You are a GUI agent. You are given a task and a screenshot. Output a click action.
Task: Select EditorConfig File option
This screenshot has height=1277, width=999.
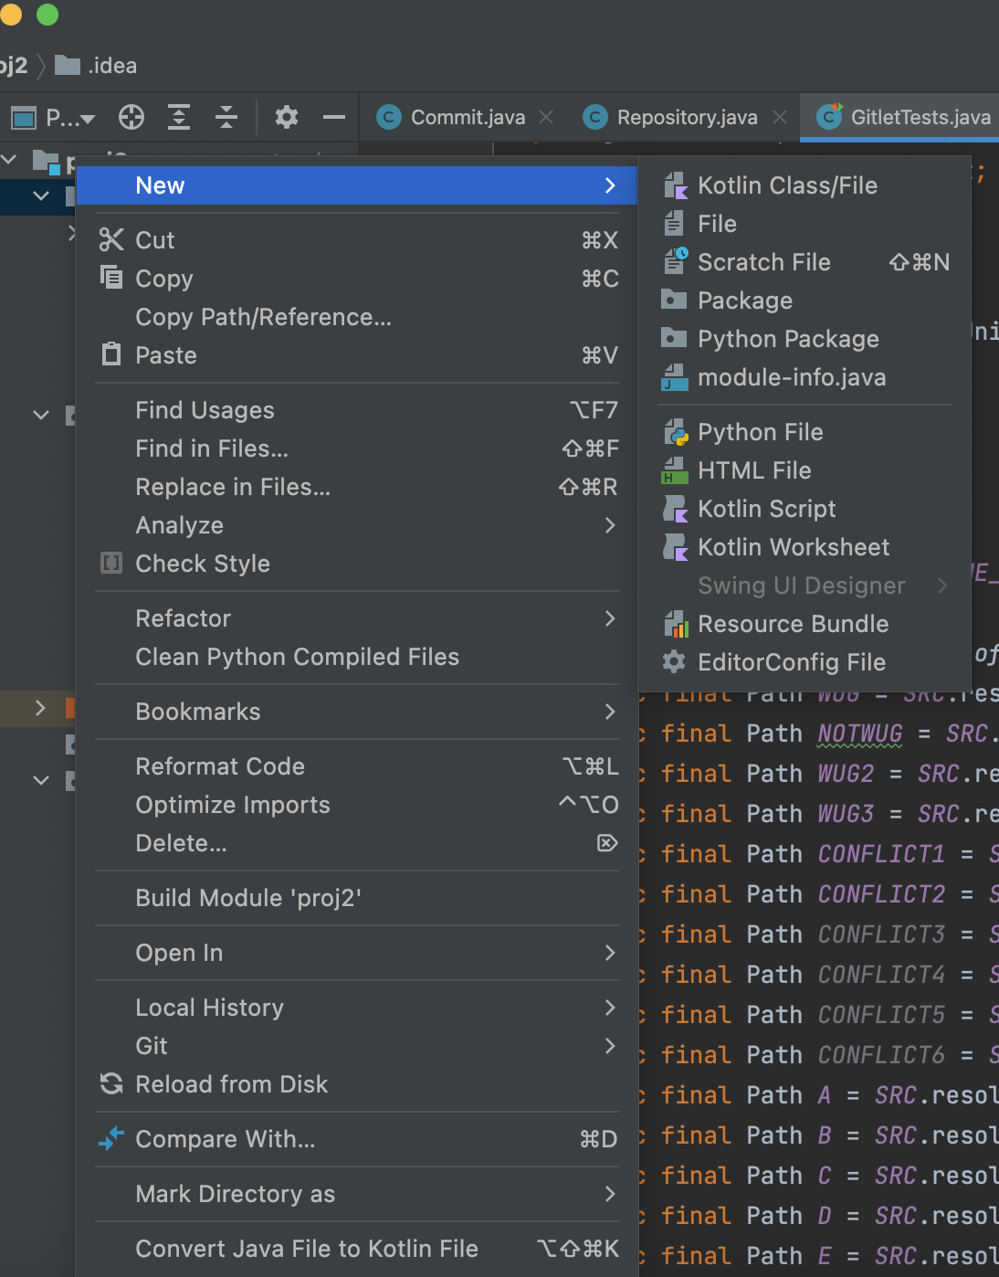[791, 662]
